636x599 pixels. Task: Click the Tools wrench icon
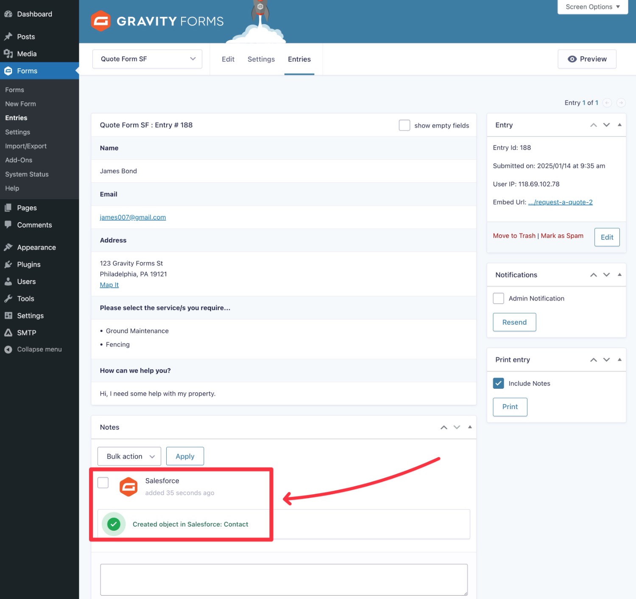(8, 298)
